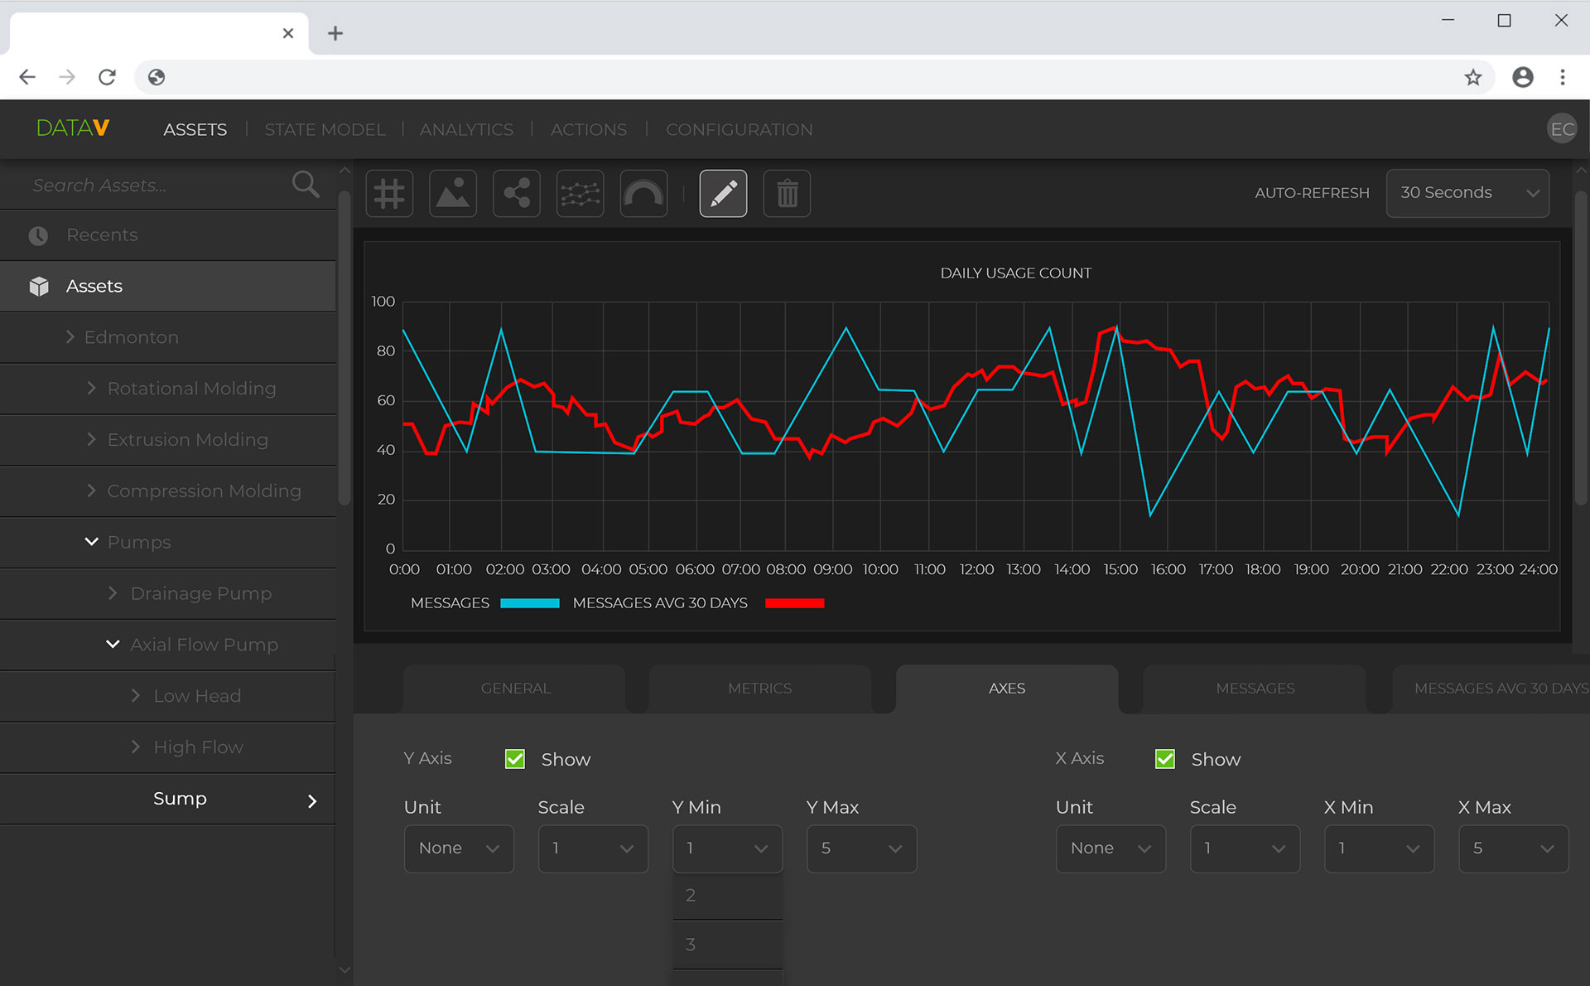Click the gauge arc toolbar icon
This screenshot has height=986, width=1590.
643,194
